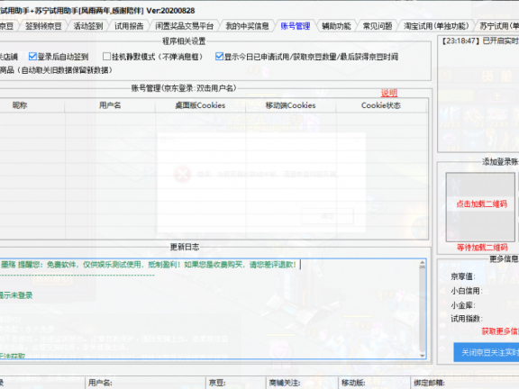This screenshot has height=389, width=519.
Task: Open the red 说明 link
Action: point(389,93)
